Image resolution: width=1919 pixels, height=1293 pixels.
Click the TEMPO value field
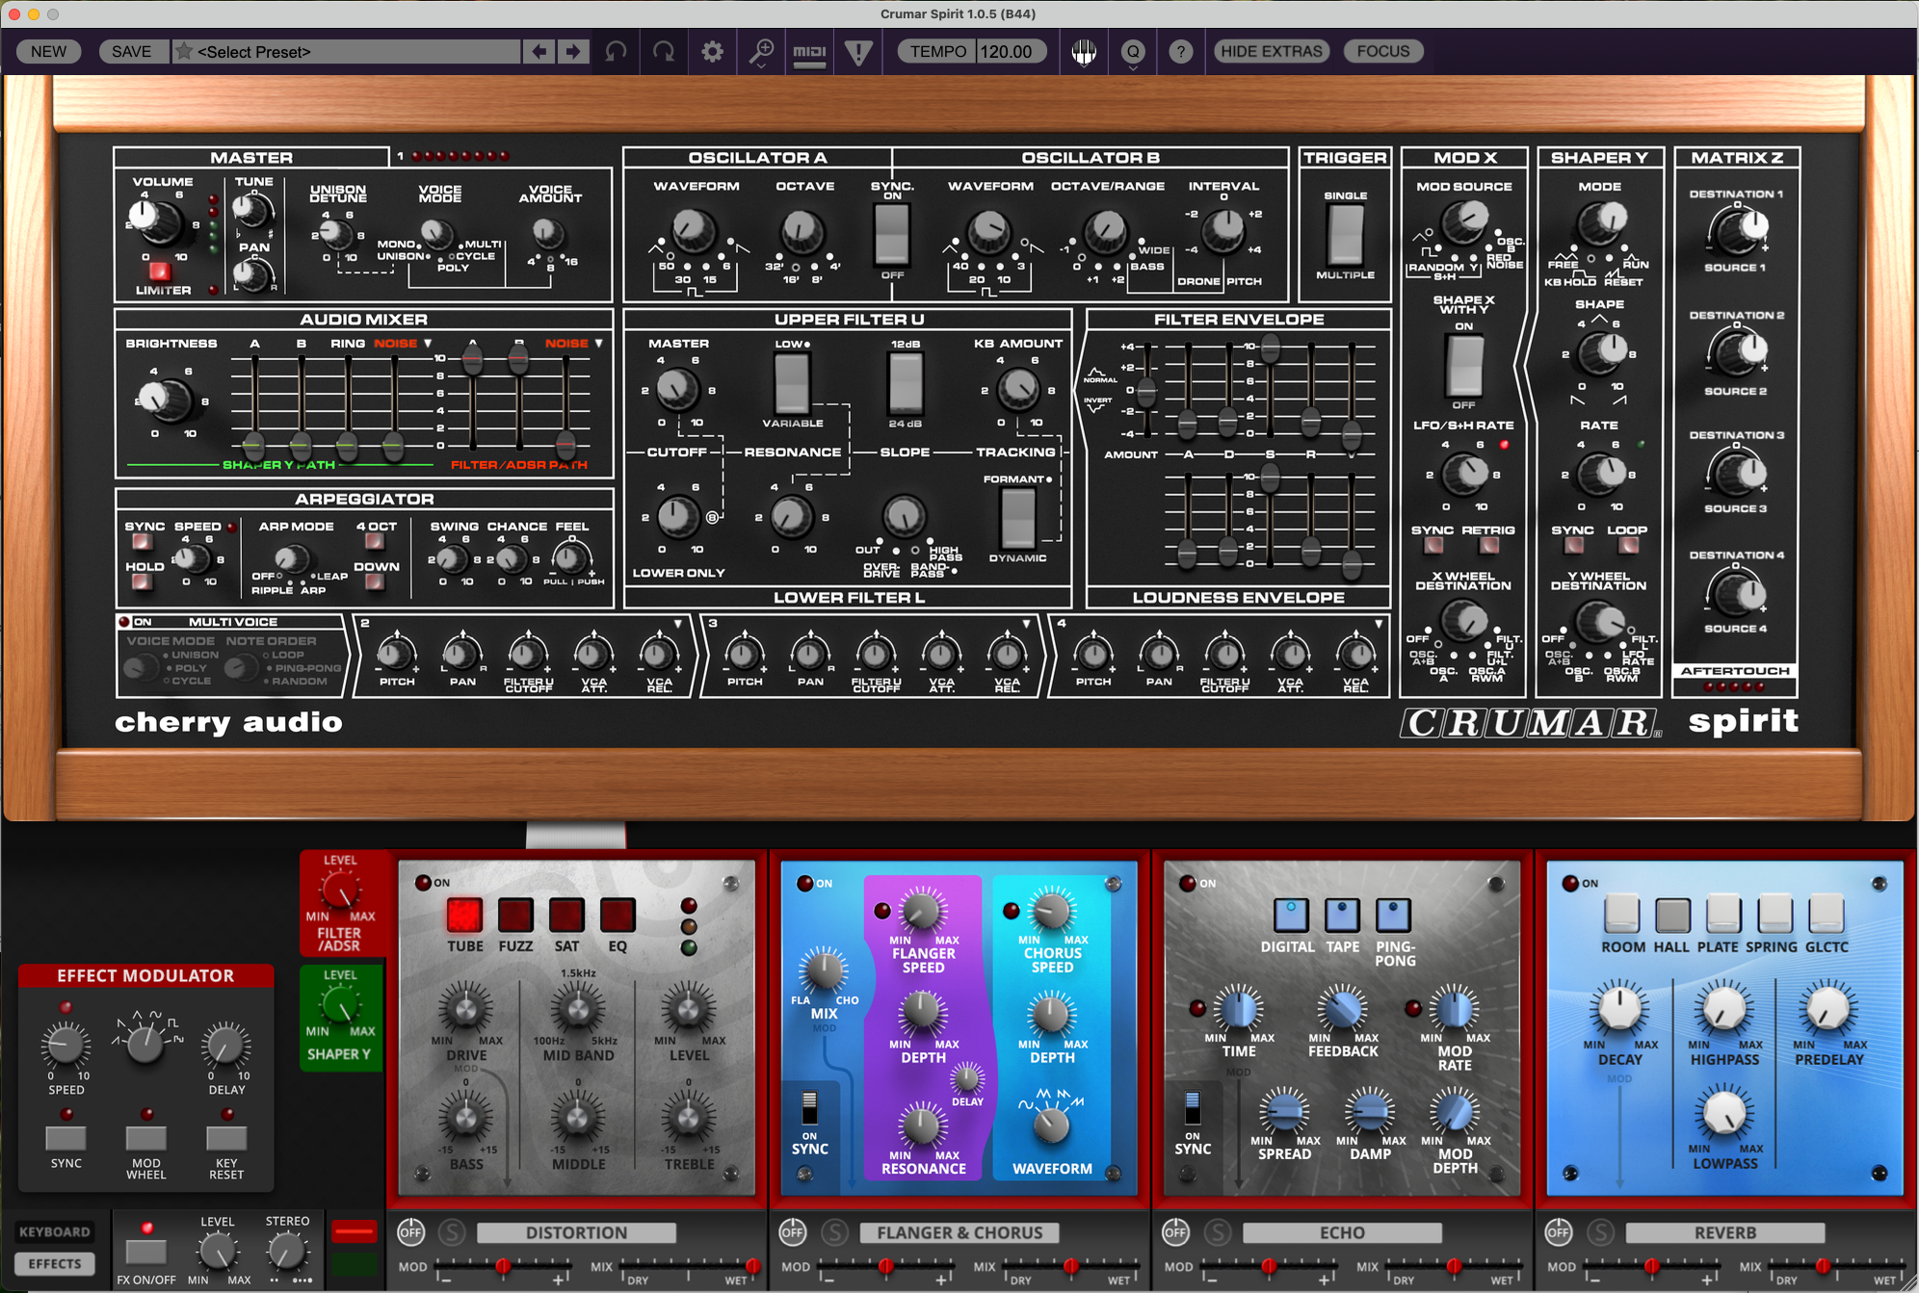(x=1009, y=52)
